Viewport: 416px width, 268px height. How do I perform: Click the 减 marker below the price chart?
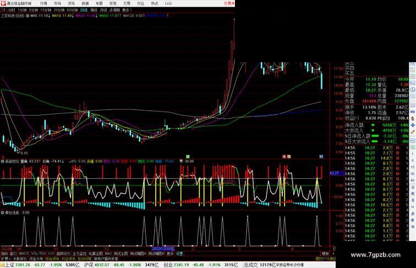point(188,156)
